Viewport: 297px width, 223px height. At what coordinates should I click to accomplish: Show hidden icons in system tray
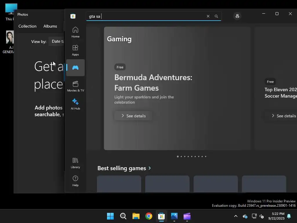point(236,216)
